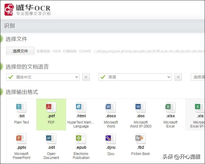Image resolution: width=205 pixels, height=164 pixels.
Task: Click the 选择您的文档语言 section heading
Action: 27,67
